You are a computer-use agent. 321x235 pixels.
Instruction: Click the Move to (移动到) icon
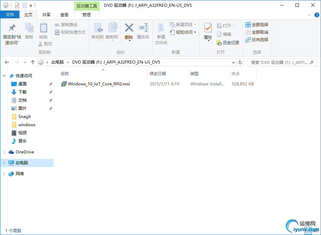(98, 28)
